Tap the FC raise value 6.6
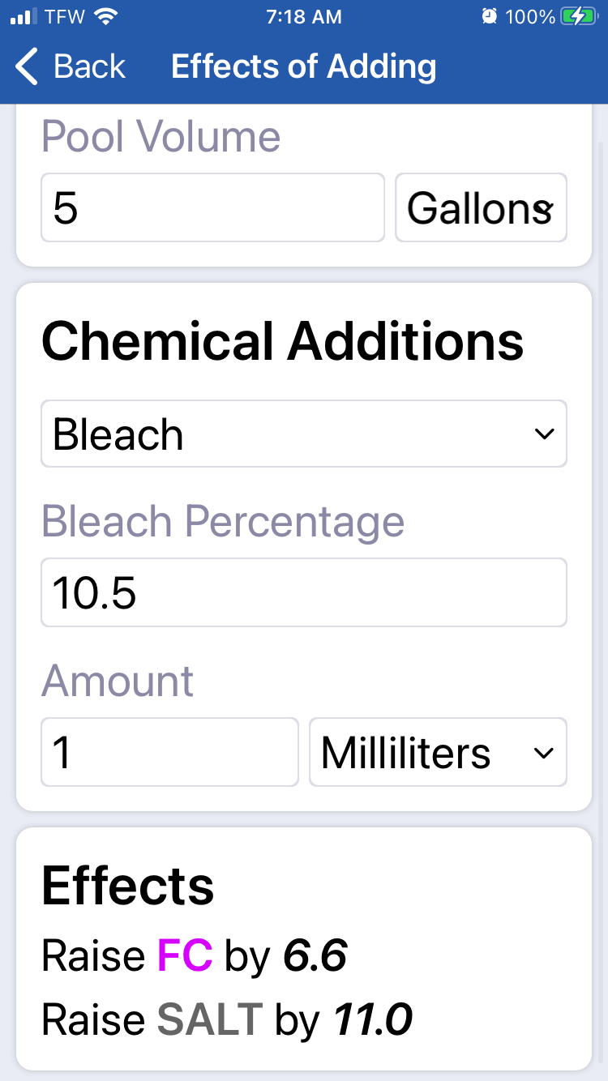608x1081 pixels. [x=315, y=955]
